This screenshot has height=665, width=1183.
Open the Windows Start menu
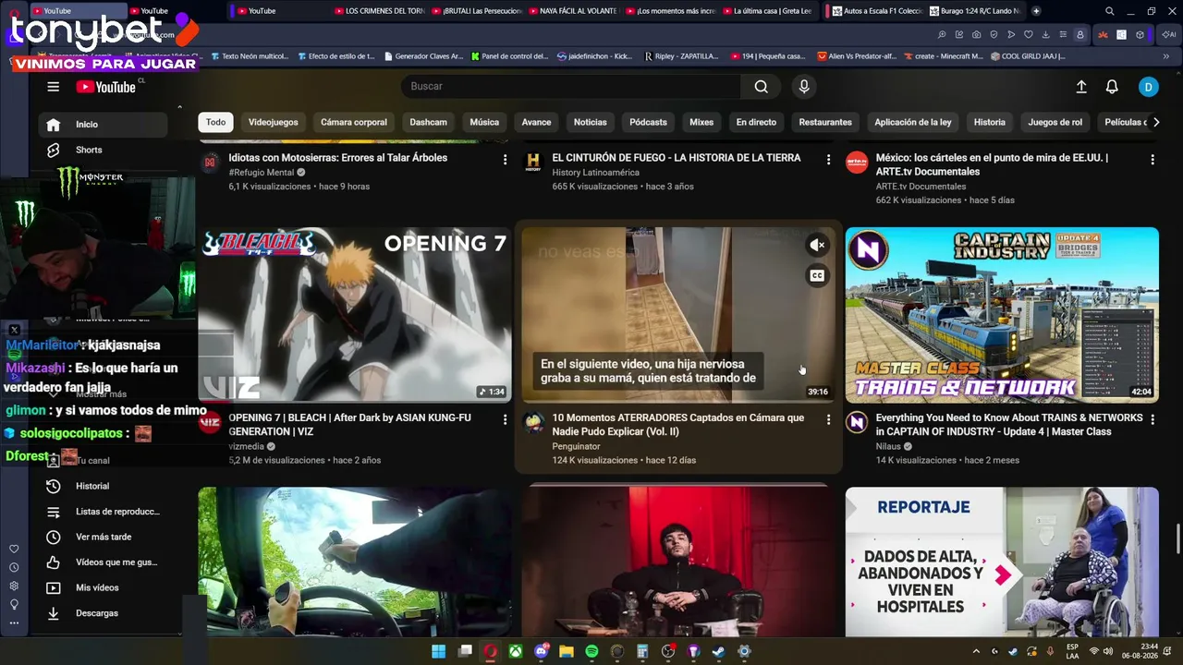click(x=439, y=651)
